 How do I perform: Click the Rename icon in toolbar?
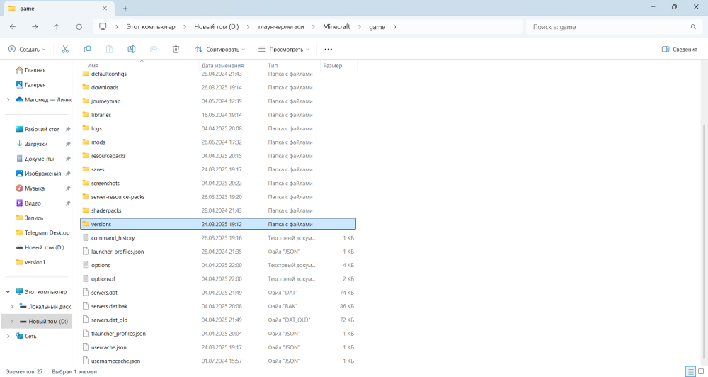(x=132, y=50)
